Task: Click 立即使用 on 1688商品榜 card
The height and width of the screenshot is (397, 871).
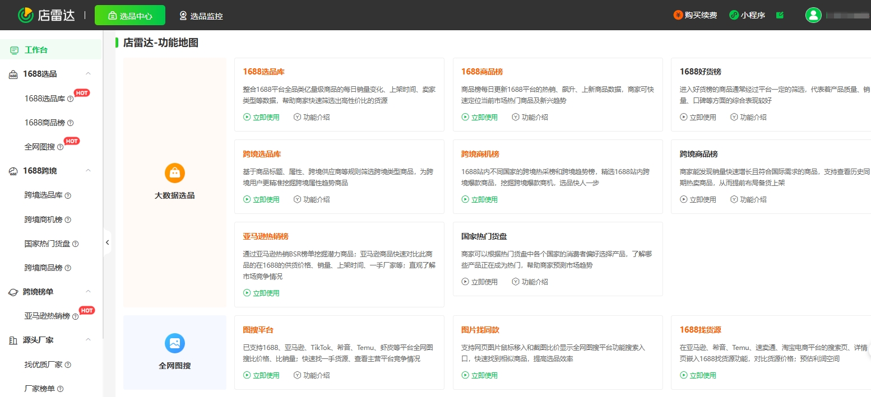Action: [x=480, y=117]
